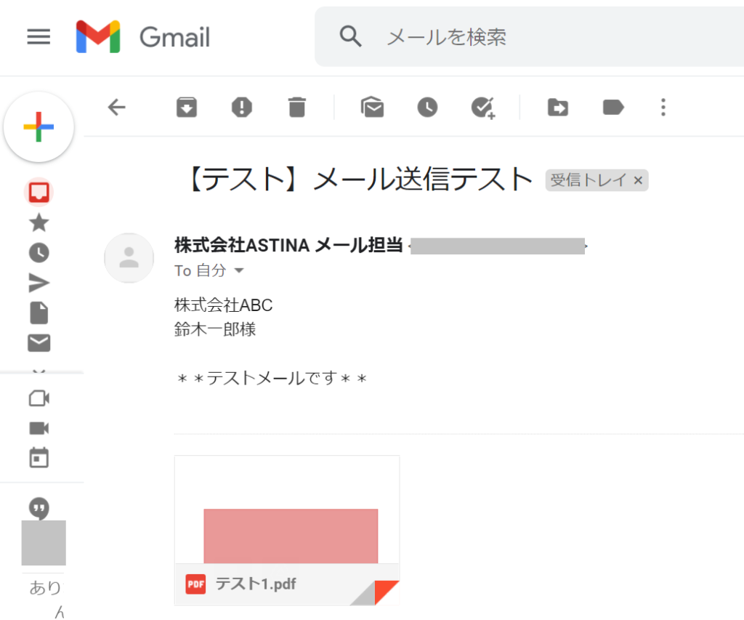
Task: Open the main menu hamburger icon
Action: click(39, 36)
